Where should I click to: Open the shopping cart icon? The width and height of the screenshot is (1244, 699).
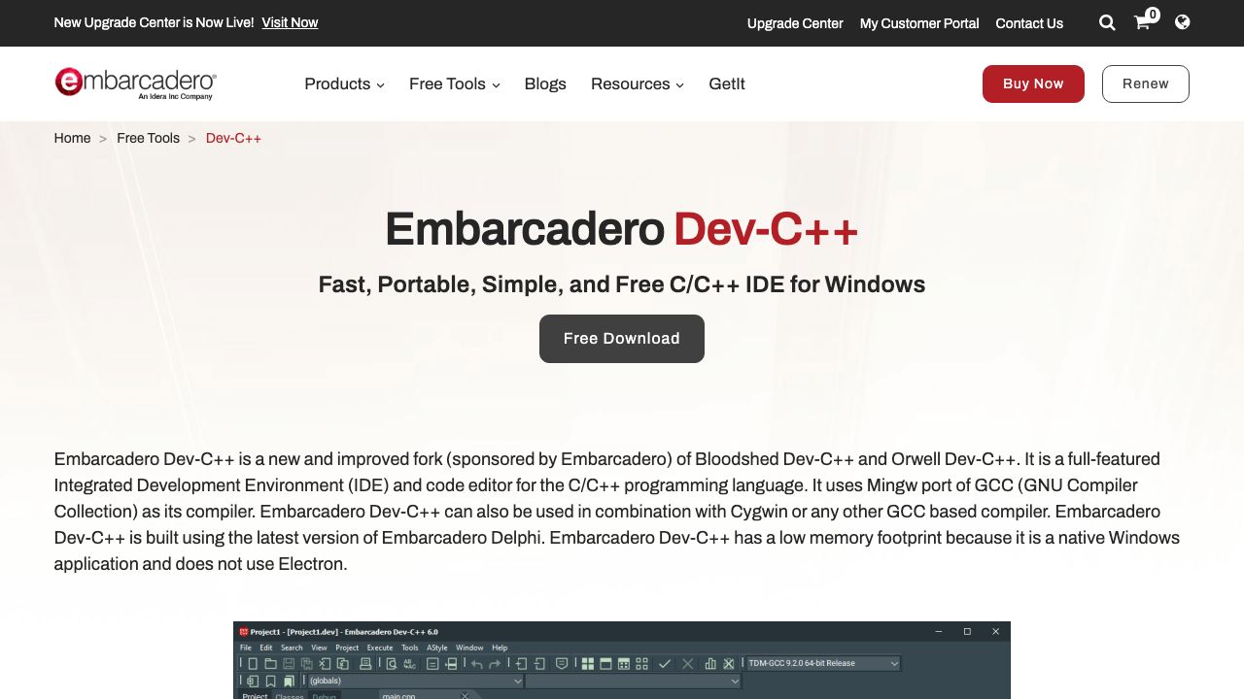pyautogui.click(x=1143, y=22)
